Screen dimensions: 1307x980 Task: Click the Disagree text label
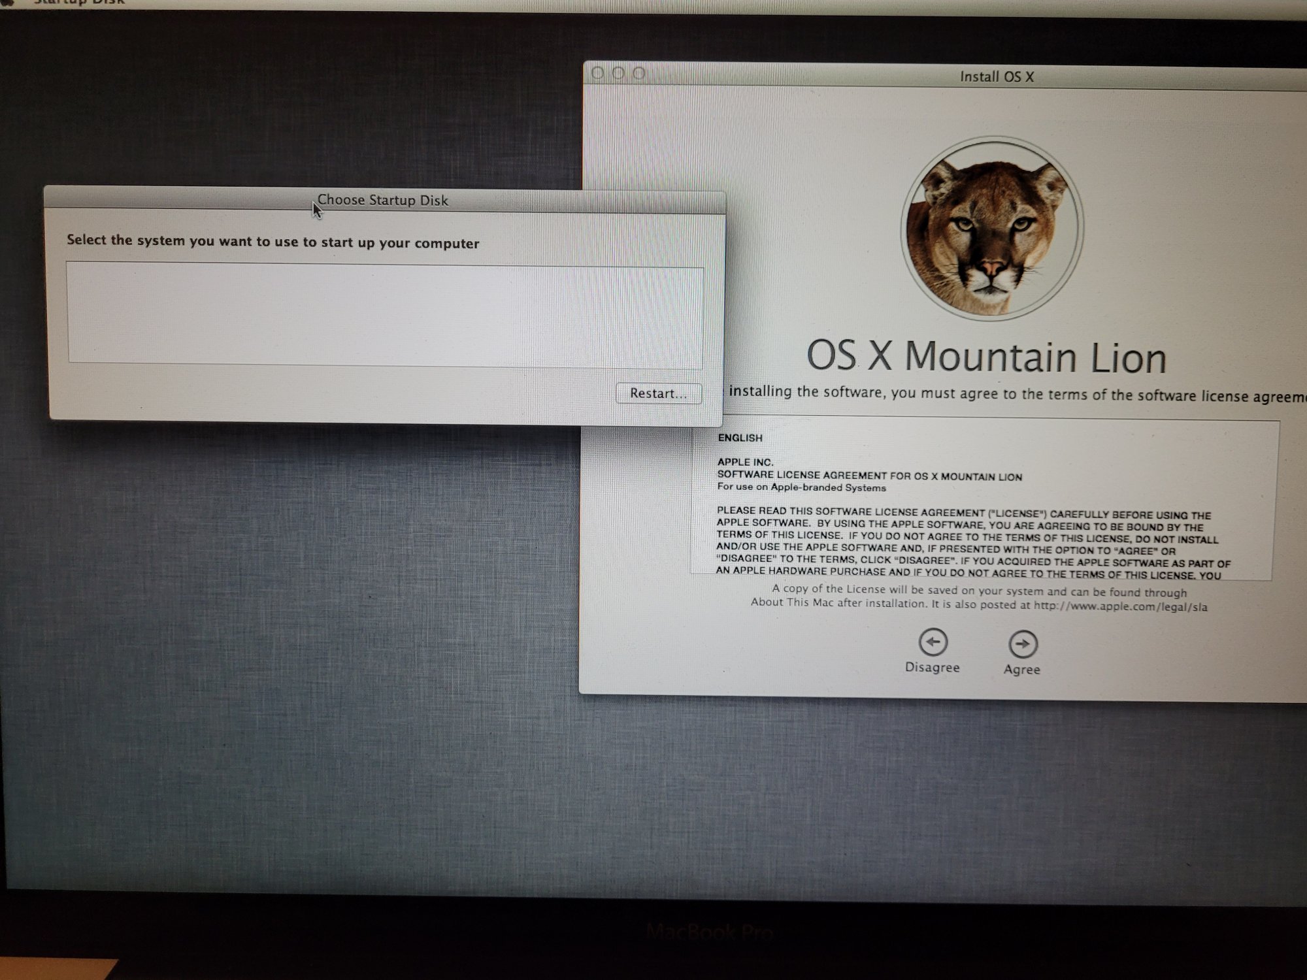933,668
